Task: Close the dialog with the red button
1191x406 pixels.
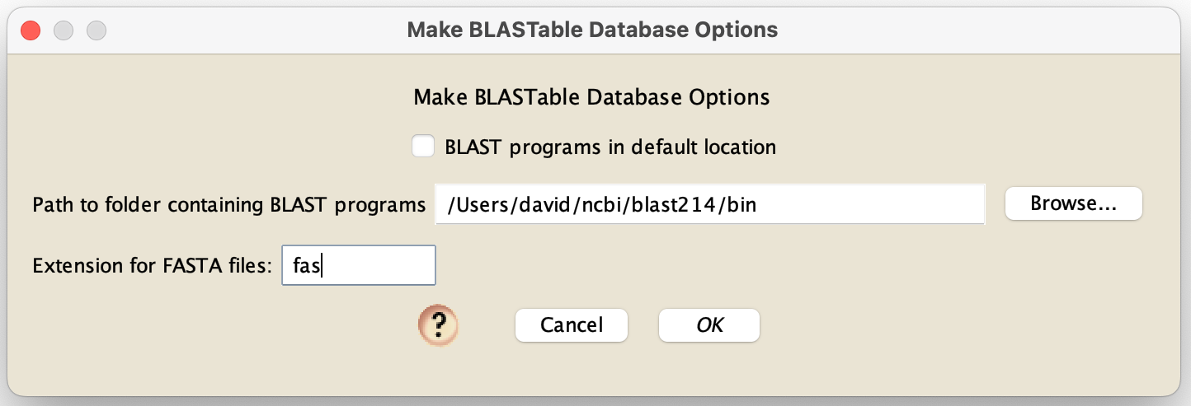Action: [x=31, y=30]
